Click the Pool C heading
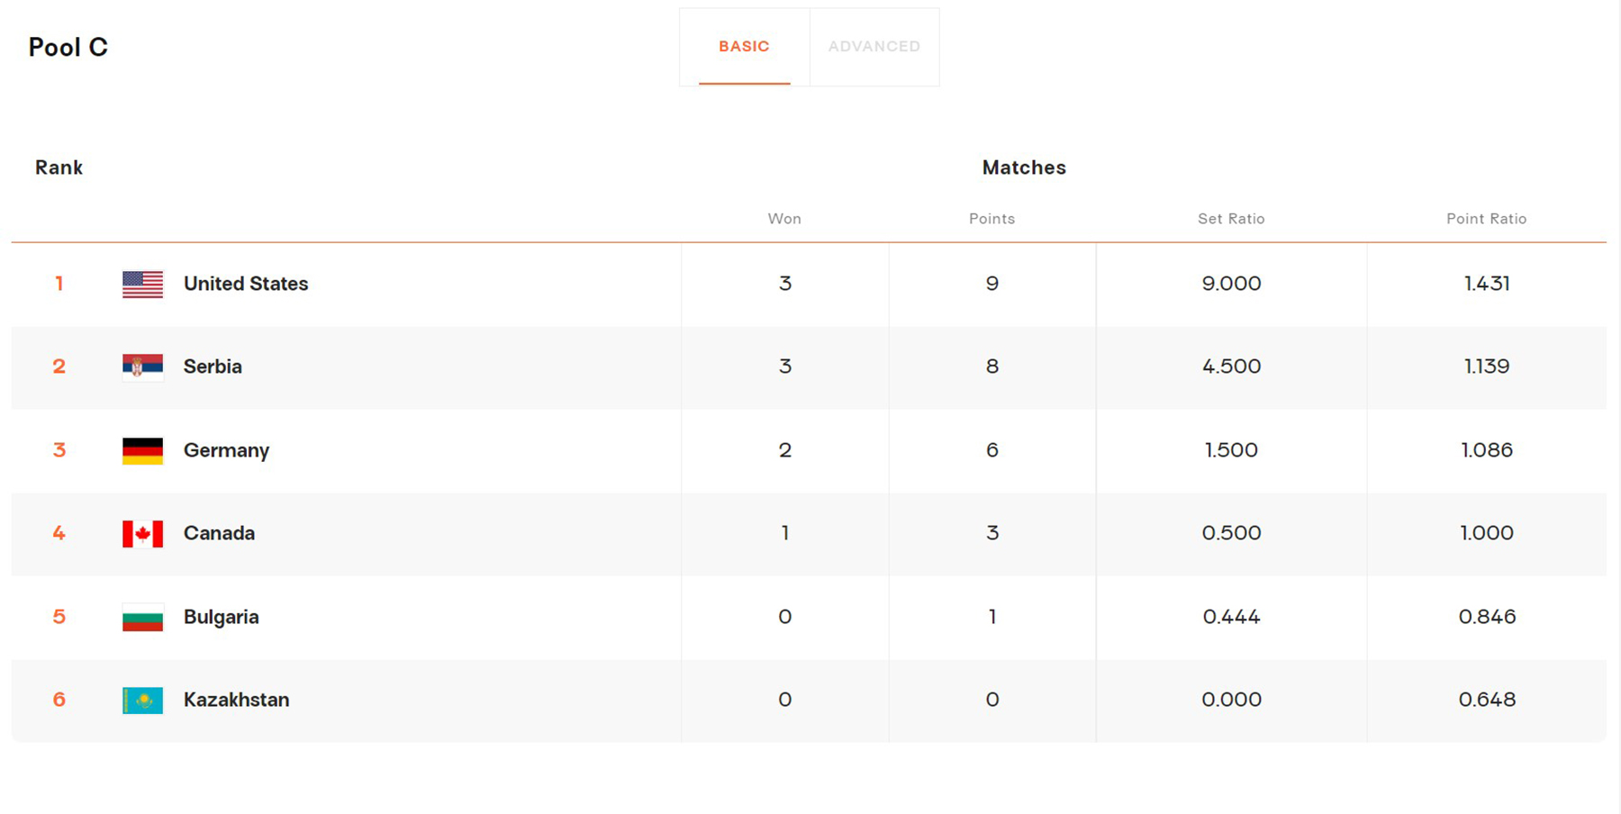The image size is (1621, 814). 68,47
